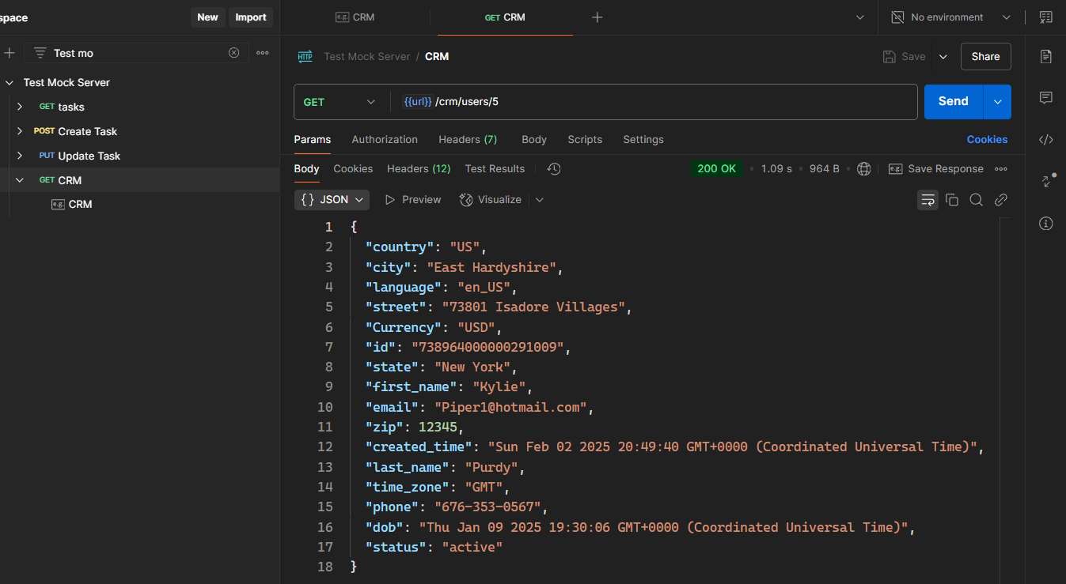Open the Params tab
The image size is (1066, 584).
click(313, 140)
